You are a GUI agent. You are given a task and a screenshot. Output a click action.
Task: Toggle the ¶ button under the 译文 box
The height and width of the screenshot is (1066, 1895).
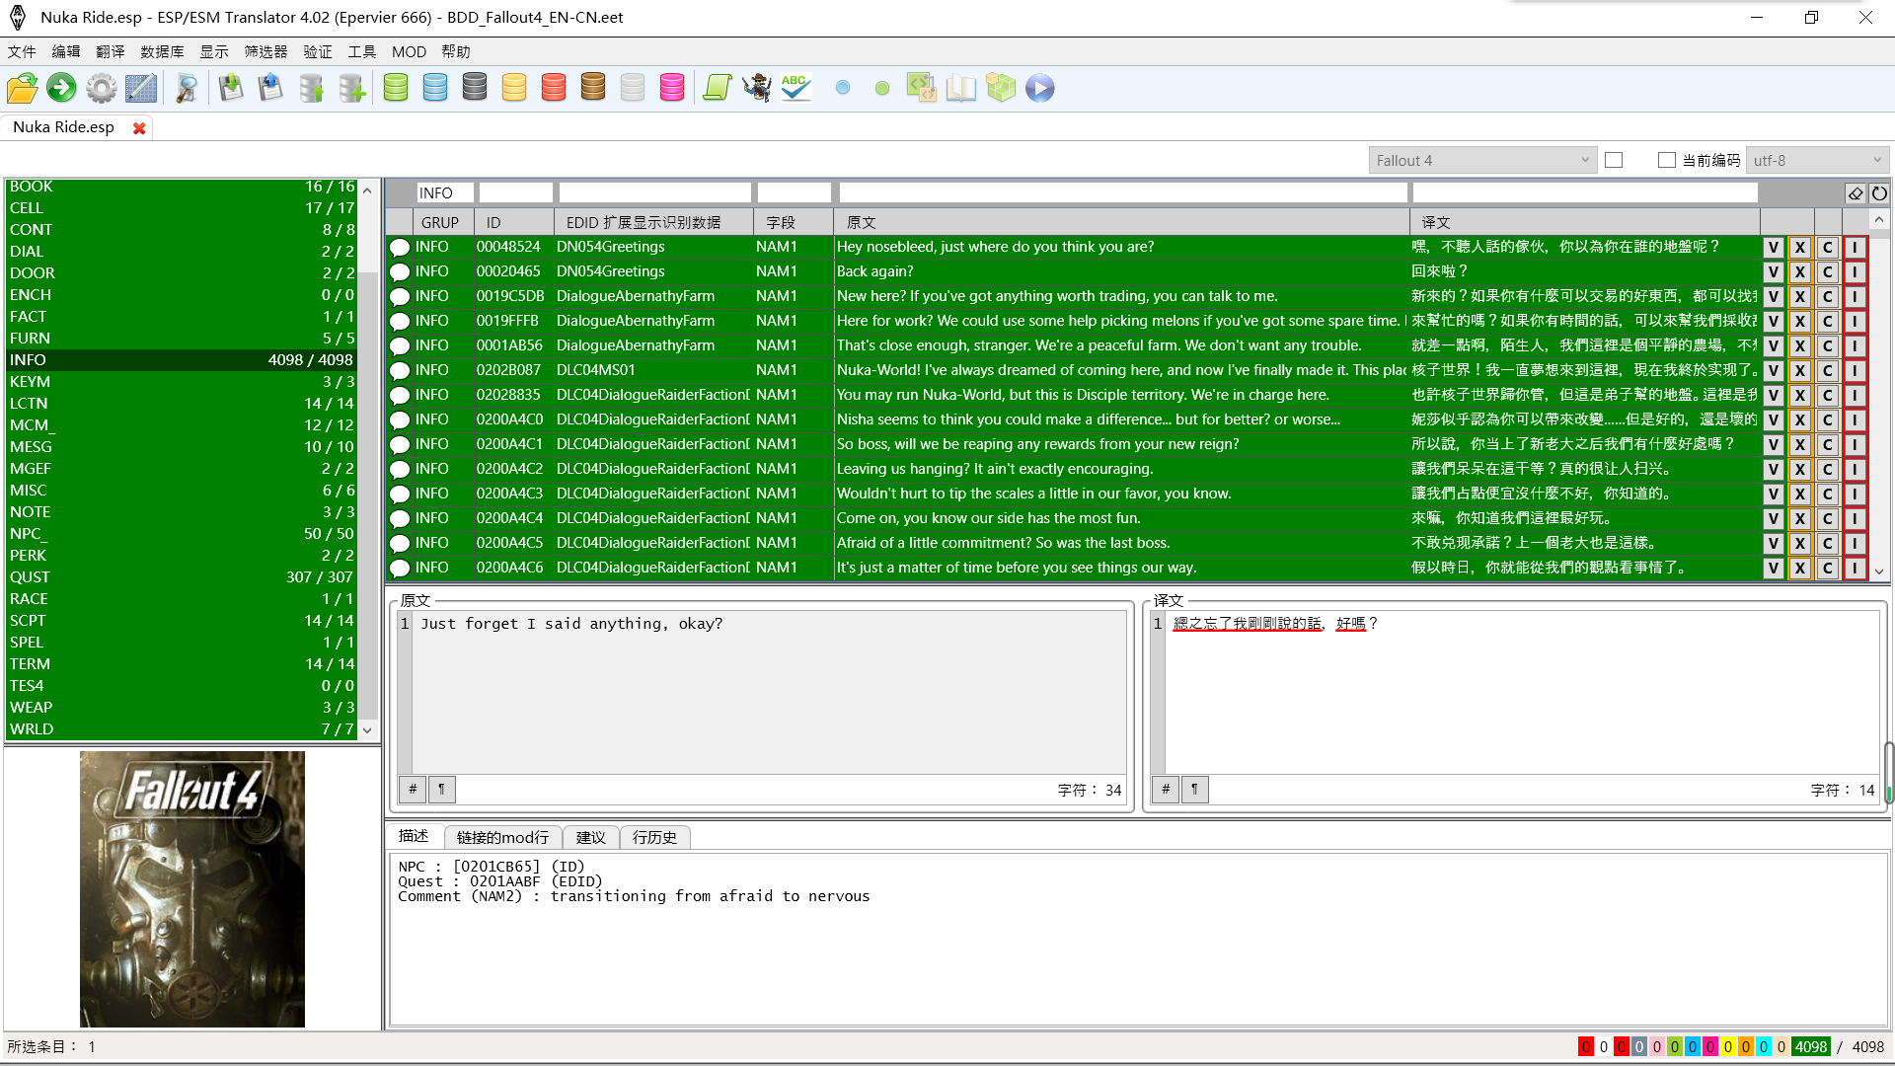click(1194, 790)
